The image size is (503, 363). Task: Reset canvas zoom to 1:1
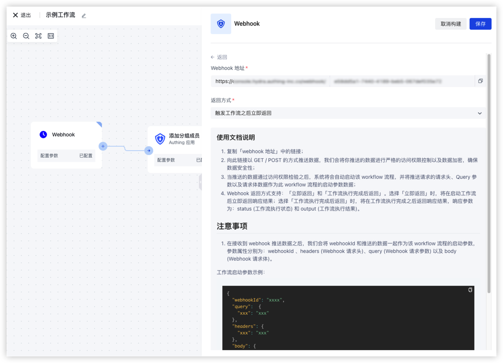(x=51, y=36)
